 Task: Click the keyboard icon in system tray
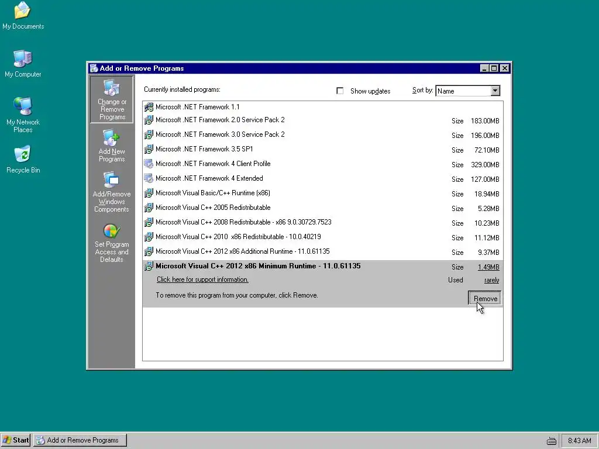[551, 441]
